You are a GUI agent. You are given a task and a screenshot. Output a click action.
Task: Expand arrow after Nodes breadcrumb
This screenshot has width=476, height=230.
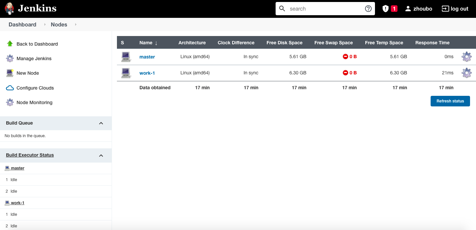coord(76,24)
